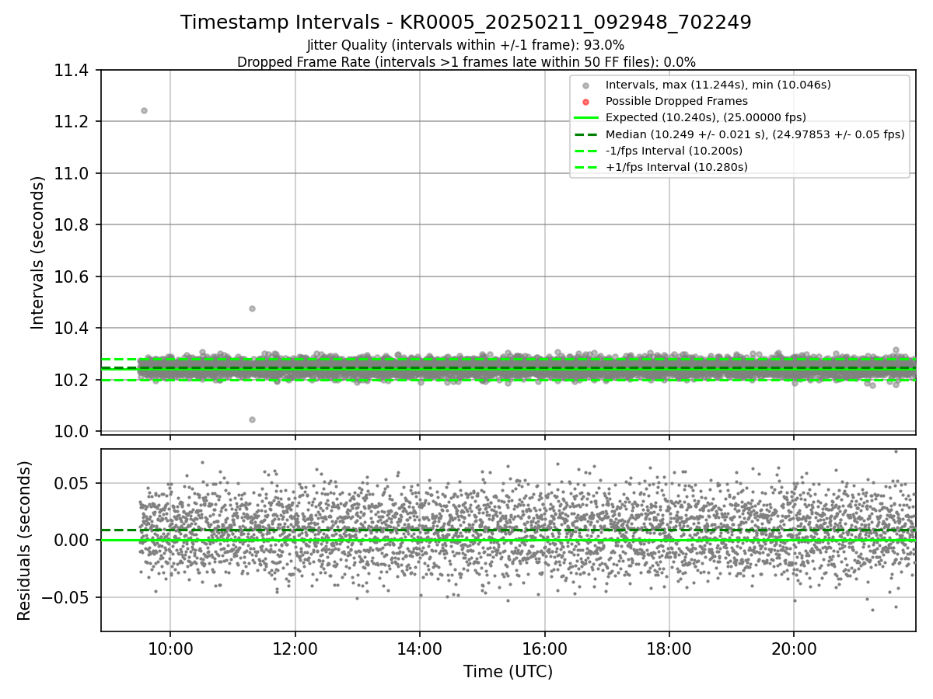Click the 18:00 x-axis tick label
Screen dimensions: 933x699
click(669, 649)
